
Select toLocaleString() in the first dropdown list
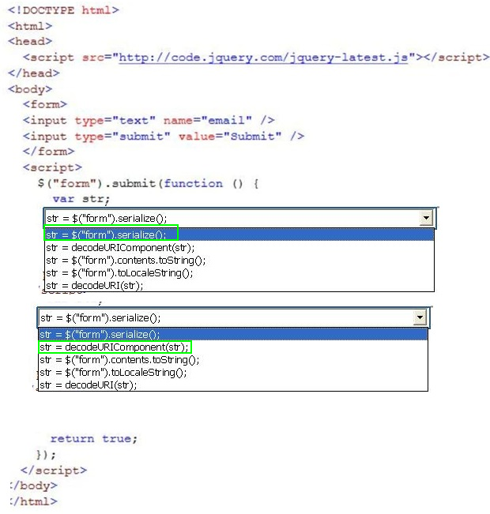pyautogui.click(x=119, y=272)
